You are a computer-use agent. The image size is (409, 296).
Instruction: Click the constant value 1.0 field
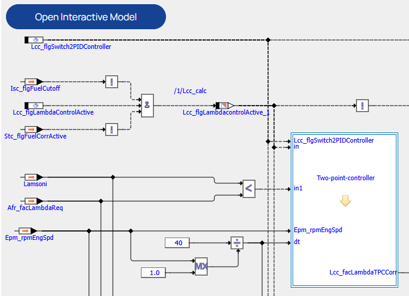tap(153, 273)
